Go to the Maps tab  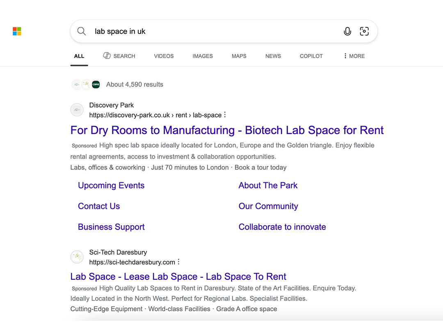click(239, 56)
